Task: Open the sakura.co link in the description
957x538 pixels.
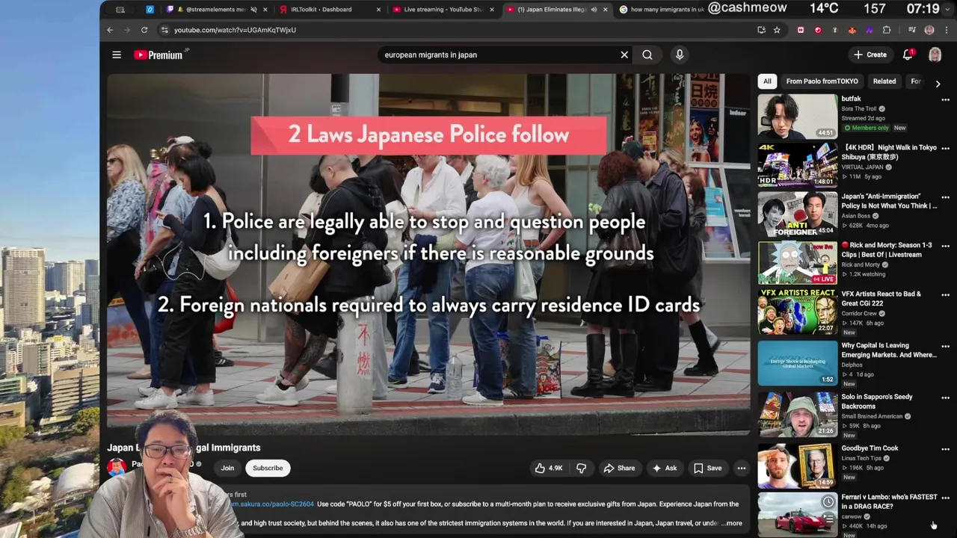Action: (273, 504)
